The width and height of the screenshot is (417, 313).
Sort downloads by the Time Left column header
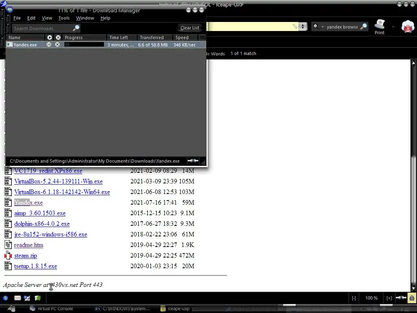(122, 37)
